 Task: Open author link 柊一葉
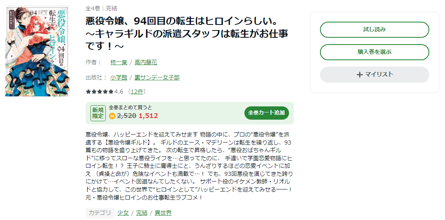pos(119,62)
